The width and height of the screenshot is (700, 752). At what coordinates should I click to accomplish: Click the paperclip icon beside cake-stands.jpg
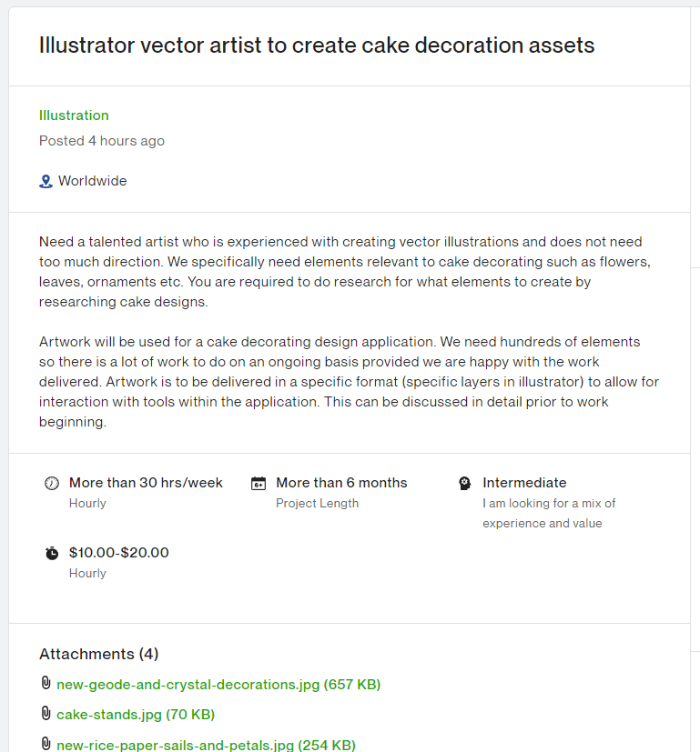pos(45,715)
